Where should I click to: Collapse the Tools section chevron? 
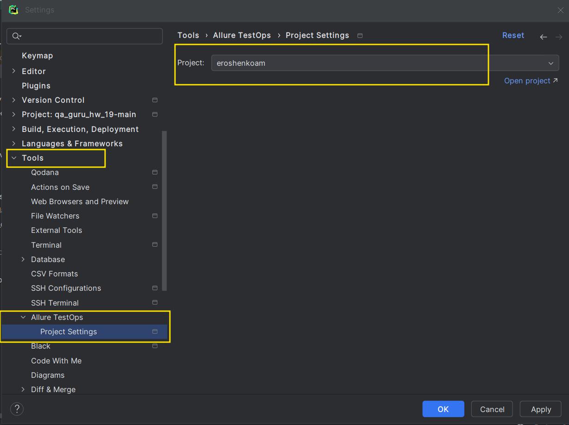click(x=14, y=158)
